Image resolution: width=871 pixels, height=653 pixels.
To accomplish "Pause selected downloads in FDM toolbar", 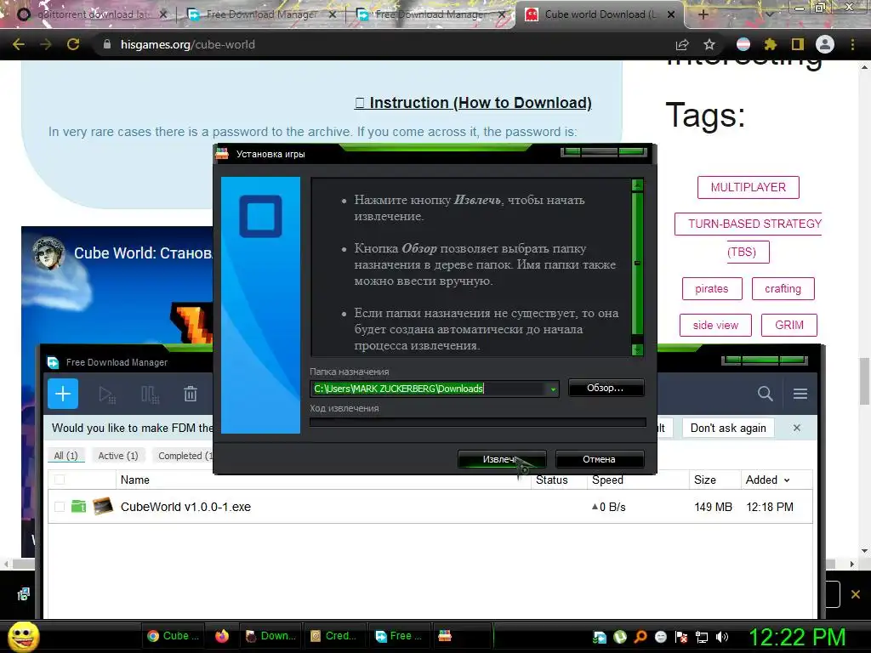I will tap(150, 395).
